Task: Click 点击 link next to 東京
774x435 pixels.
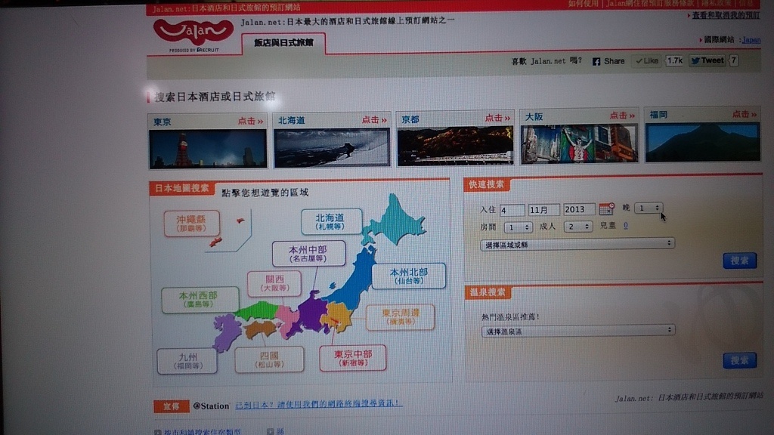Action: 250,121
